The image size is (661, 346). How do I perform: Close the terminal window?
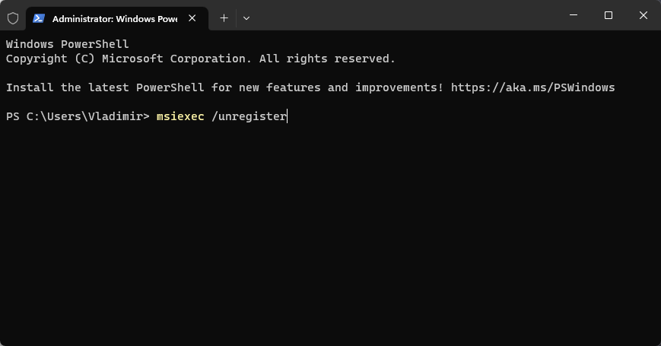[644, 15]
